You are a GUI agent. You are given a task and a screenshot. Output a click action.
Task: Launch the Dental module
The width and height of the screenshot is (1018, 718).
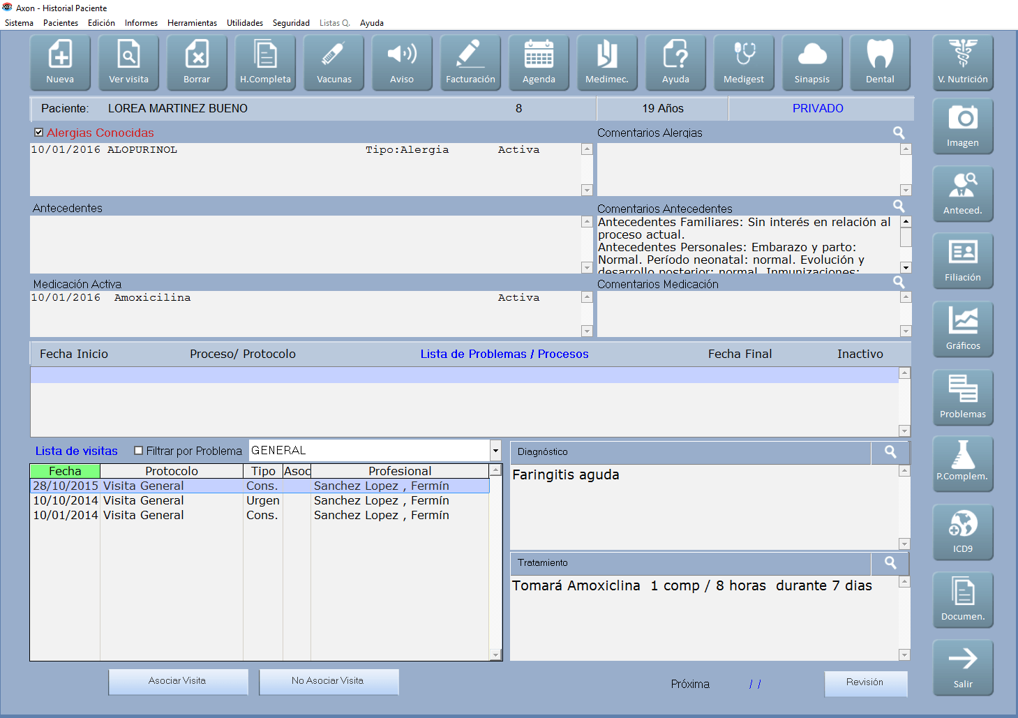click(880, 63)
